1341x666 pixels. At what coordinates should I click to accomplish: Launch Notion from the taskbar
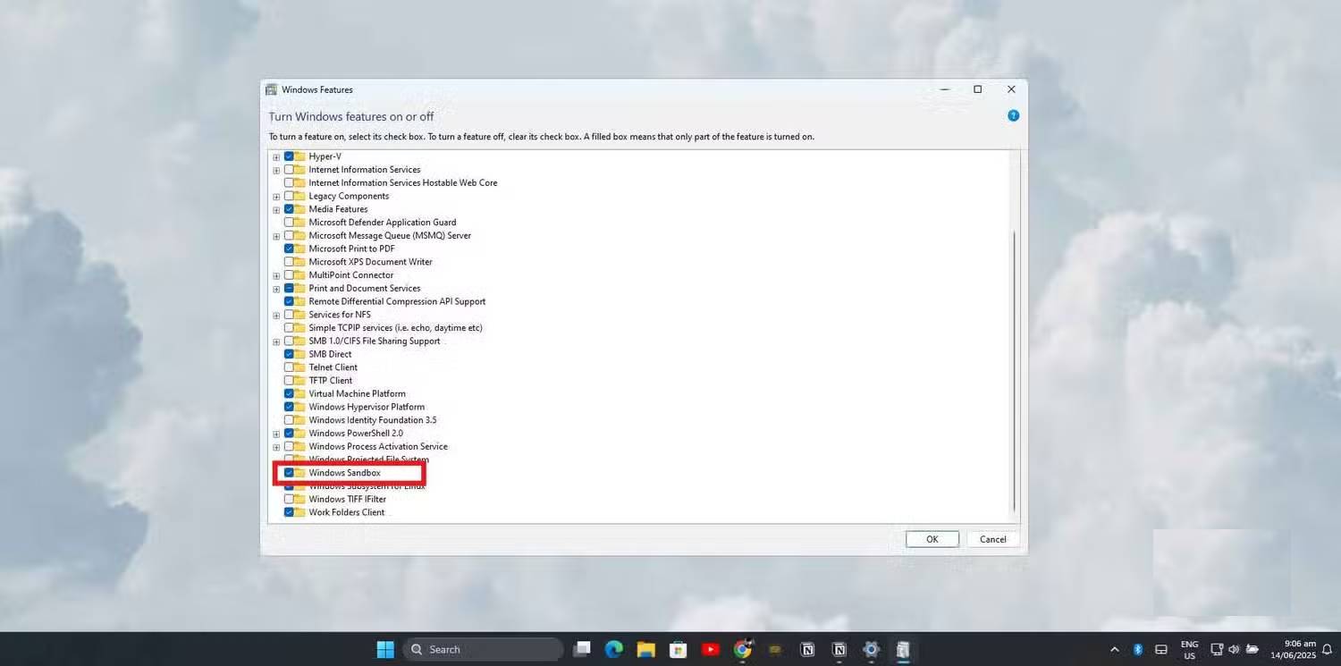[x=807, y=649]
